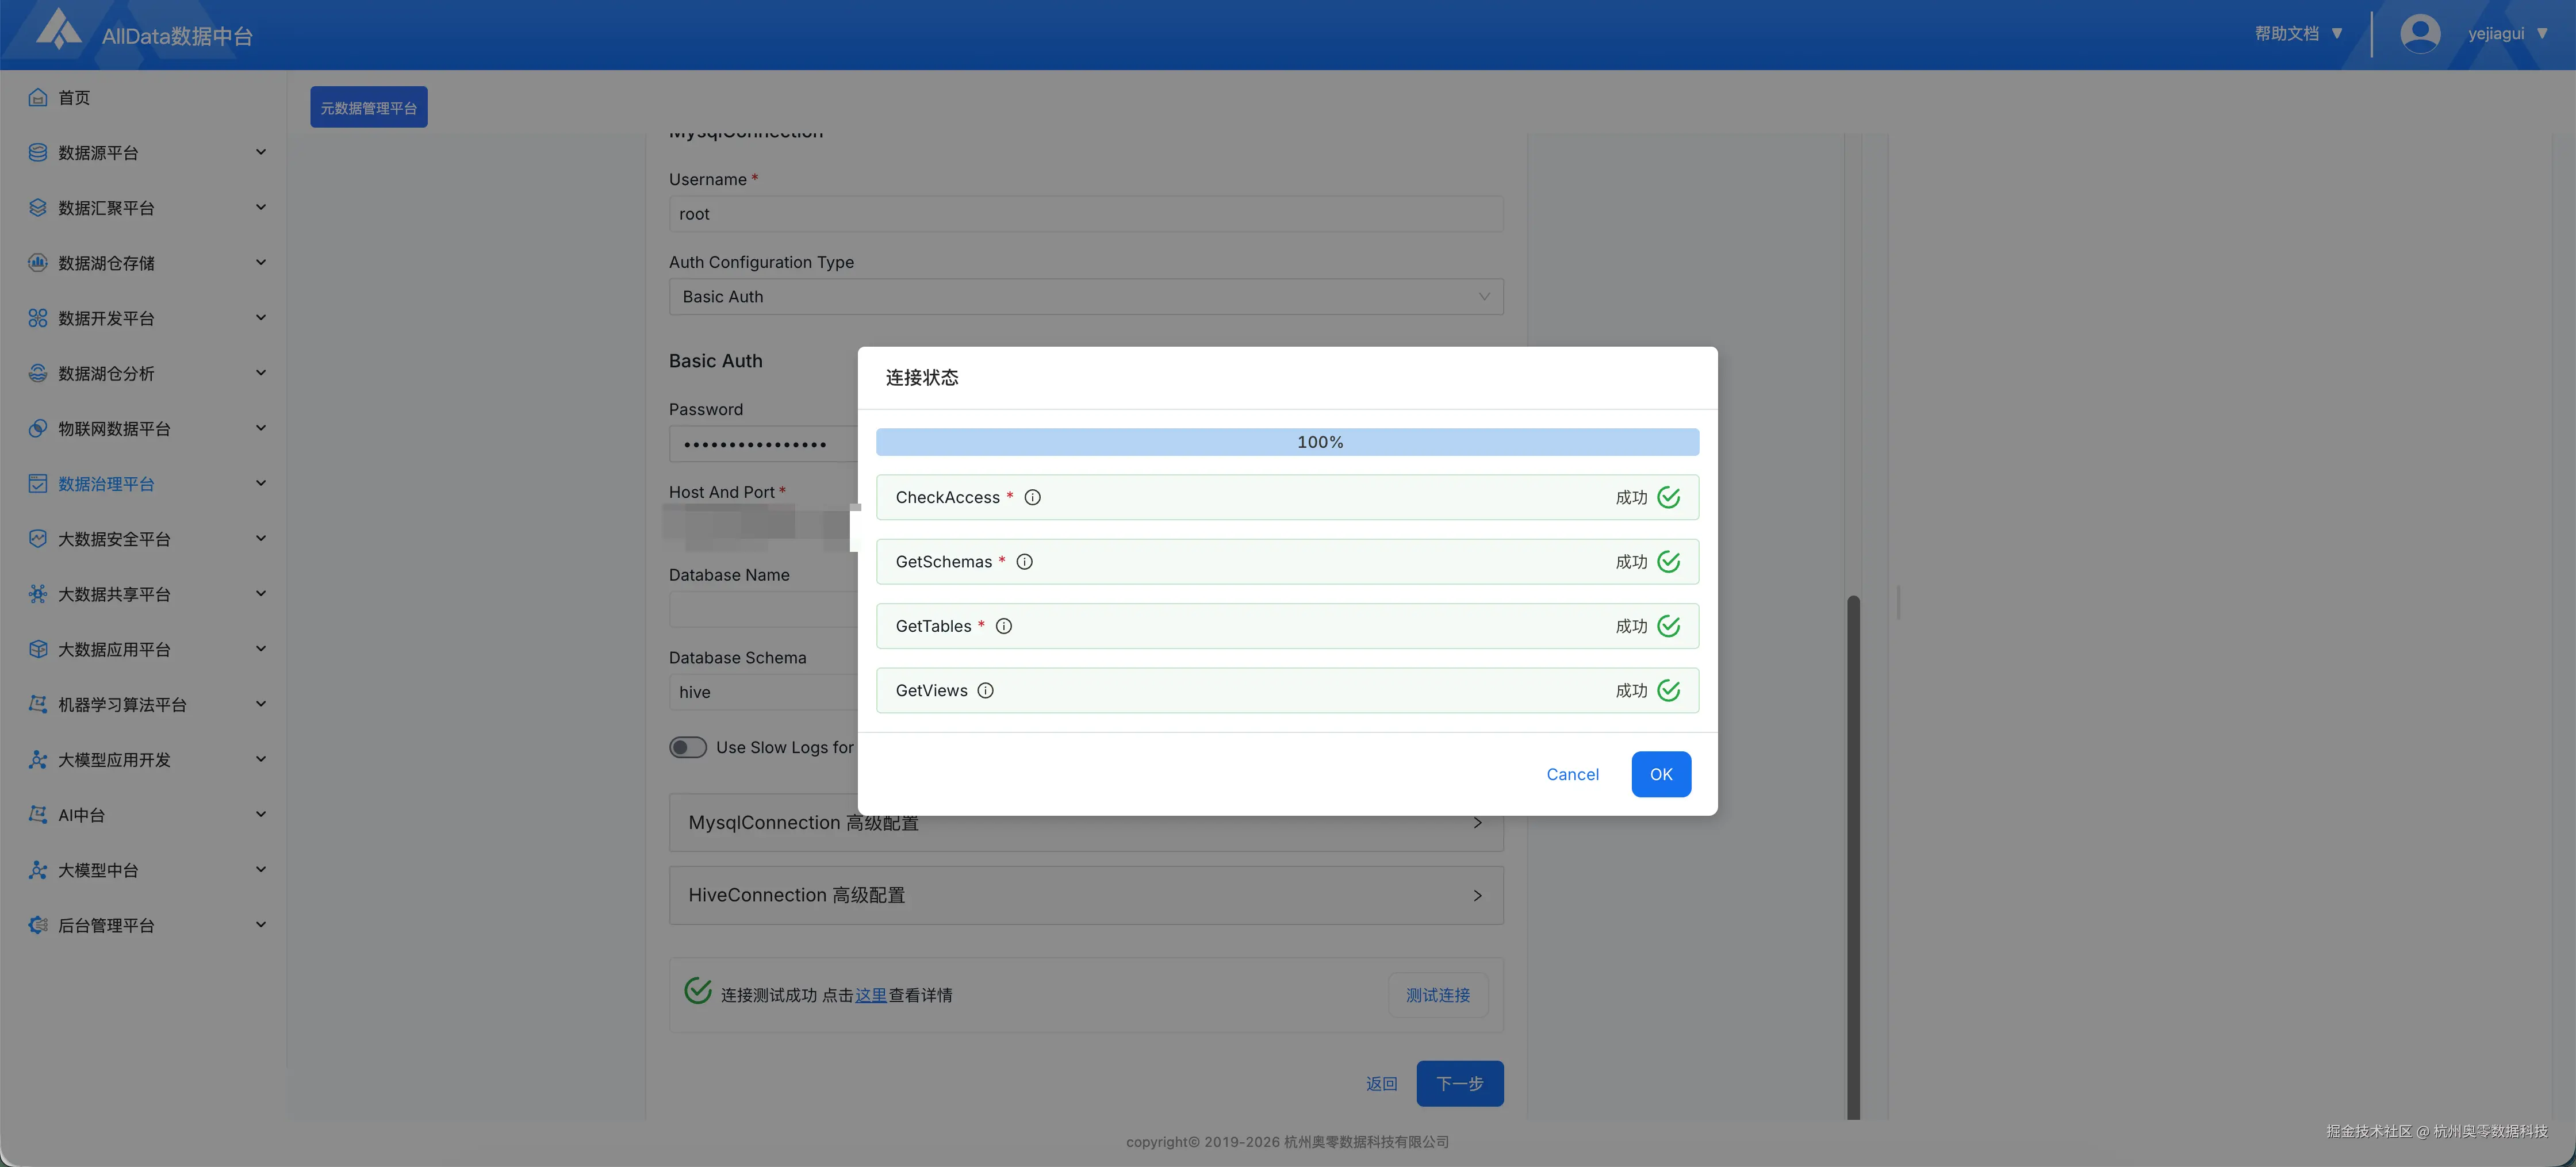2576x1167 pixels.
Task: Click the 数据开发平台 icon
Action: point(38,318)
